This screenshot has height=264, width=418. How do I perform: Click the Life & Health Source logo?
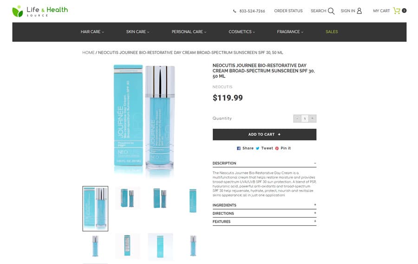[40, 11]
